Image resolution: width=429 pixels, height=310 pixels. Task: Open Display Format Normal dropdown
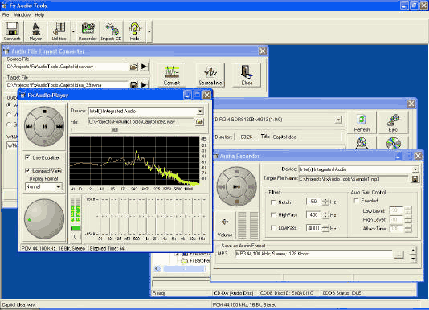click(x=59, y=187)
